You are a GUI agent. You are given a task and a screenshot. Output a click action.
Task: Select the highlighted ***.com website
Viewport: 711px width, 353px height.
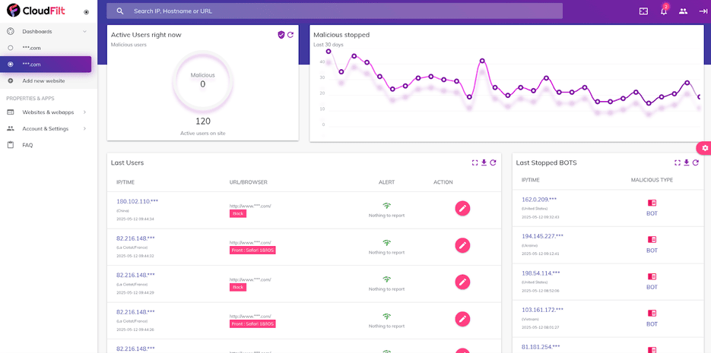click(x=46, y=65)
